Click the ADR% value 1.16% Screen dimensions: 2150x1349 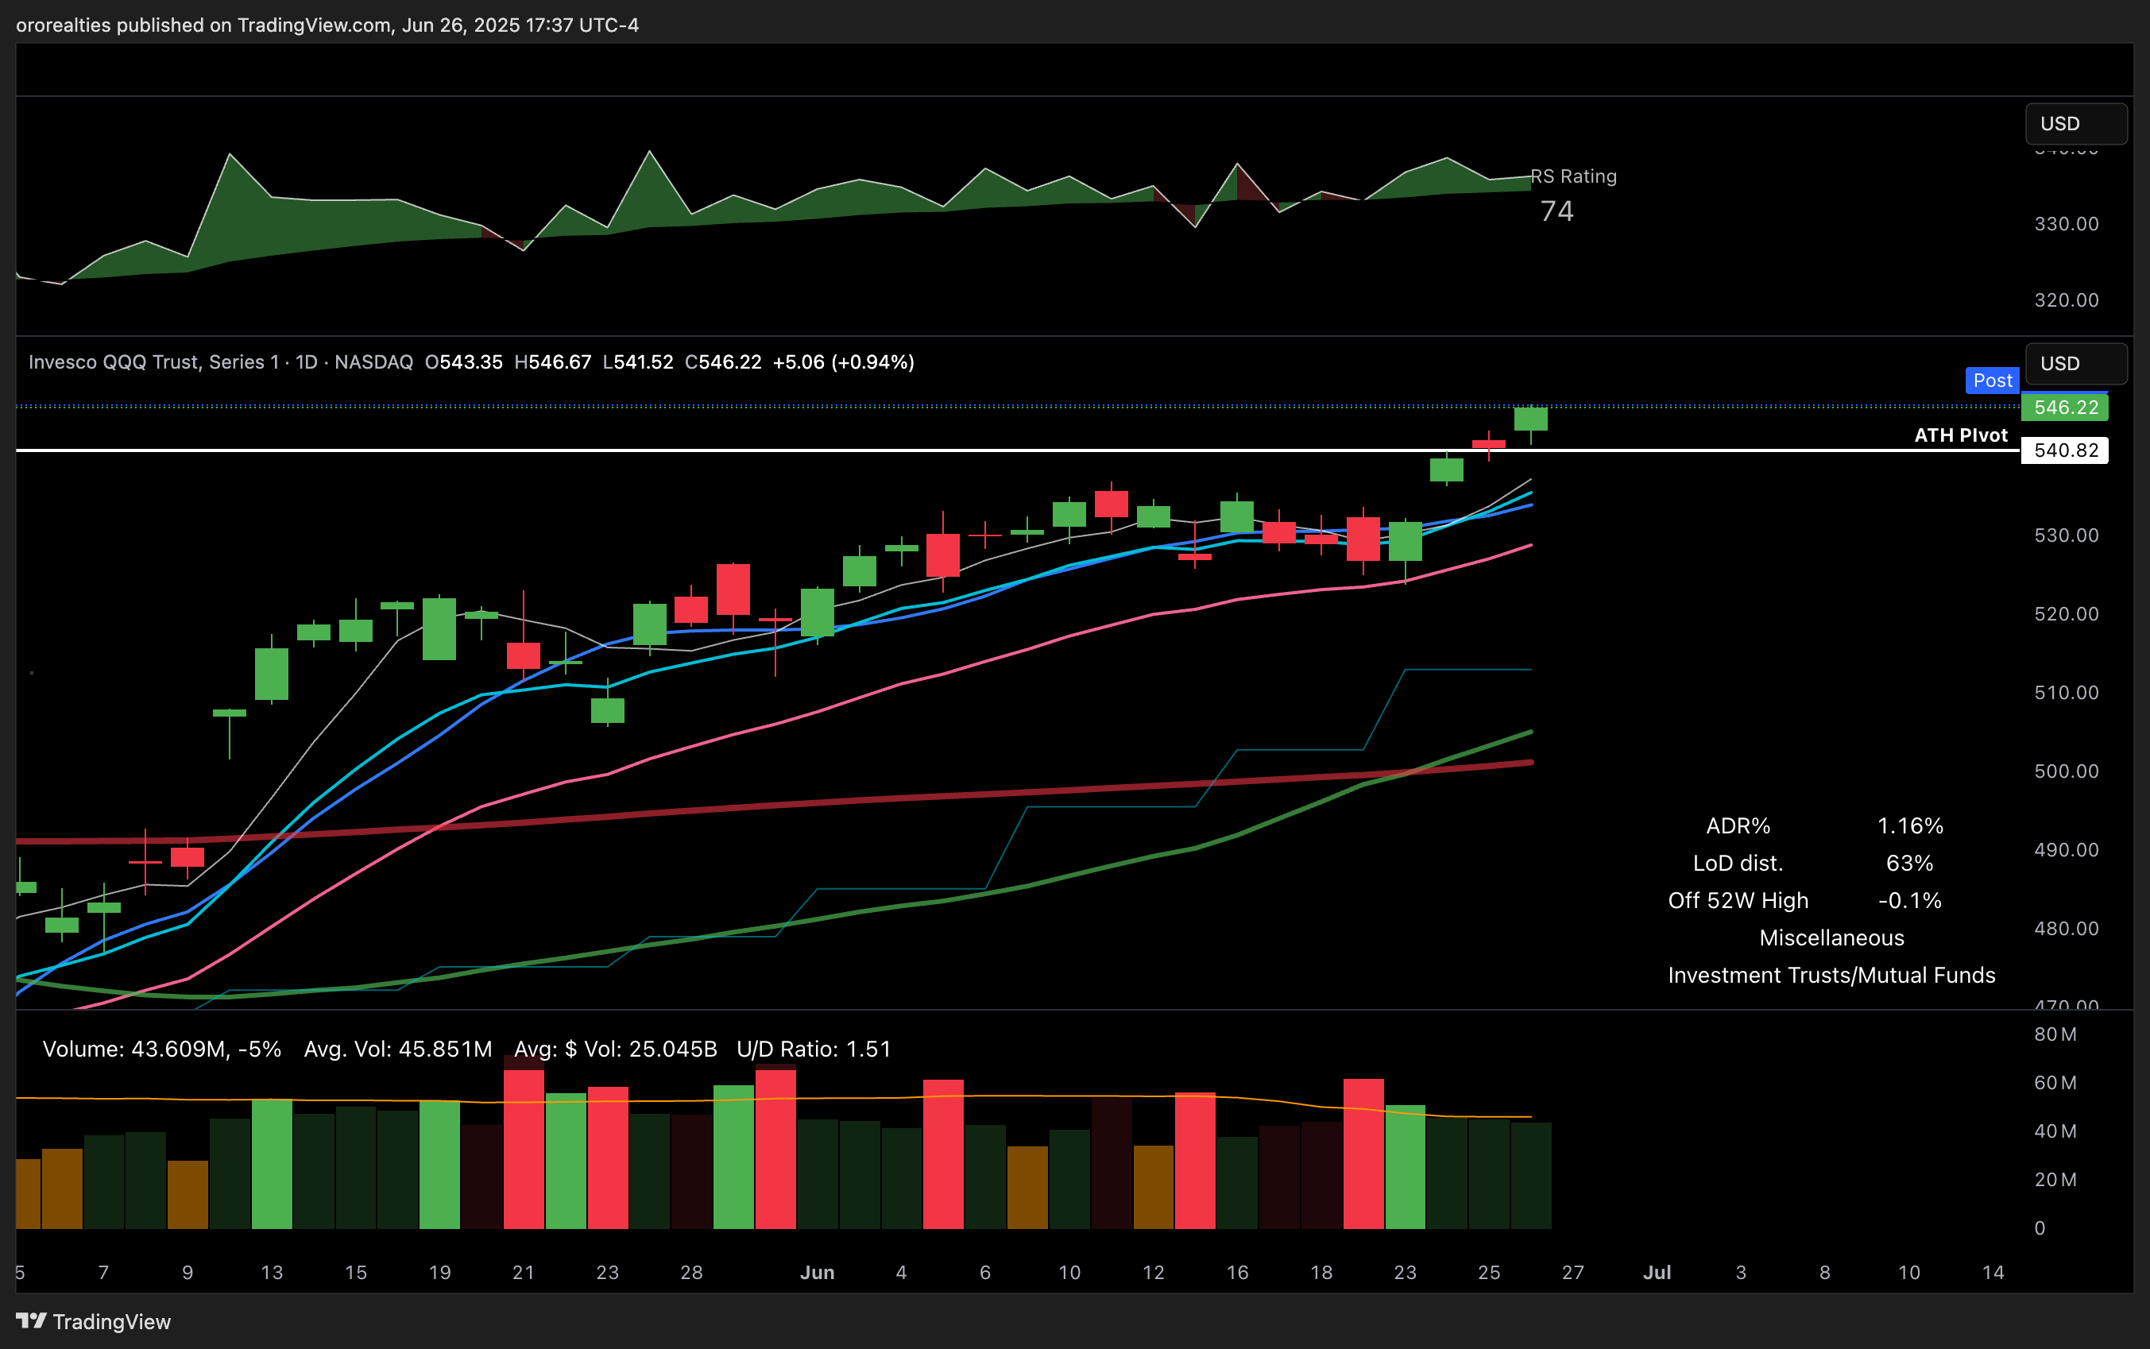pos(1910,826)
